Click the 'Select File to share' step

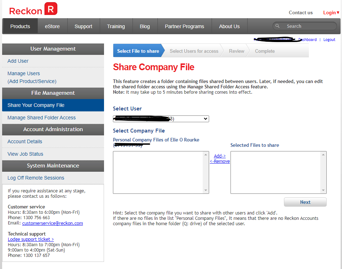tap(138, 51)
